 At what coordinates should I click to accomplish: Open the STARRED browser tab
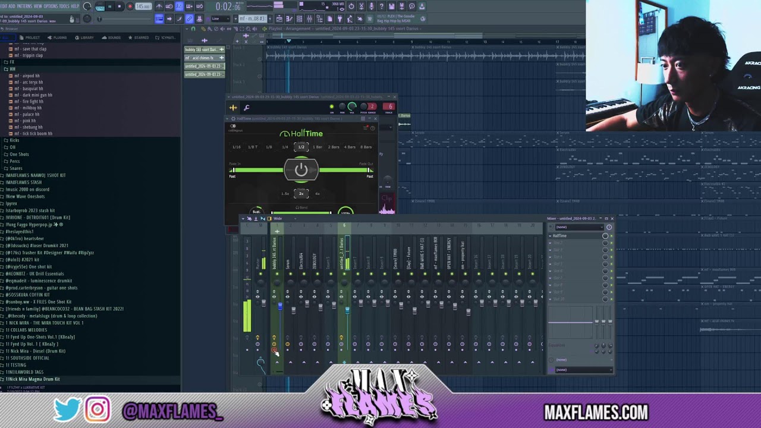click(139, 37)
